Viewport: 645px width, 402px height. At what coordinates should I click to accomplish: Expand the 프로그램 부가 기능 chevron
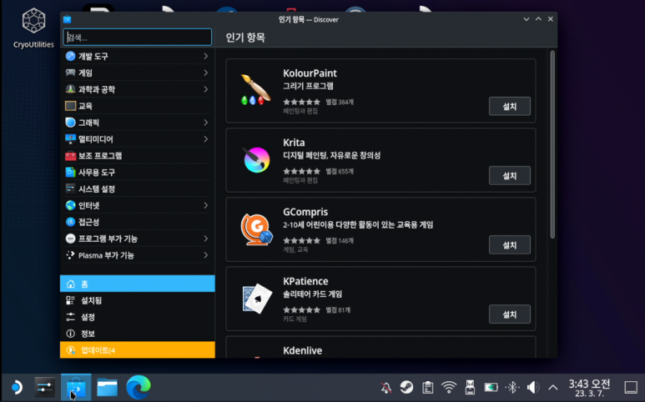click(205, 239)
